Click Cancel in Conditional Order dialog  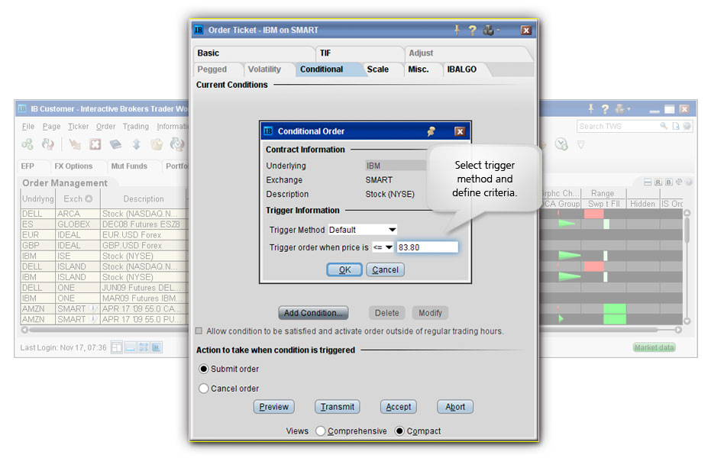pyautogui.click(x=385, y=269)
